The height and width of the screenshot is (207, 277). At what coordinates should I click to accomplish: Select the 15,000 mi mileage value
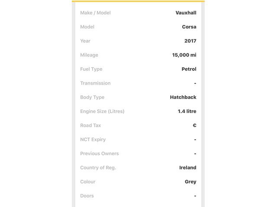coord(184,55)
